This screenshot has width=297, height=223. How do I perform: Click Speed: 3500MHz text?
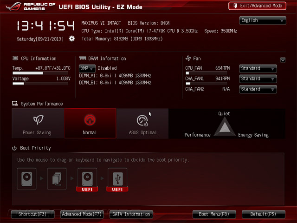tap(221, 31)
